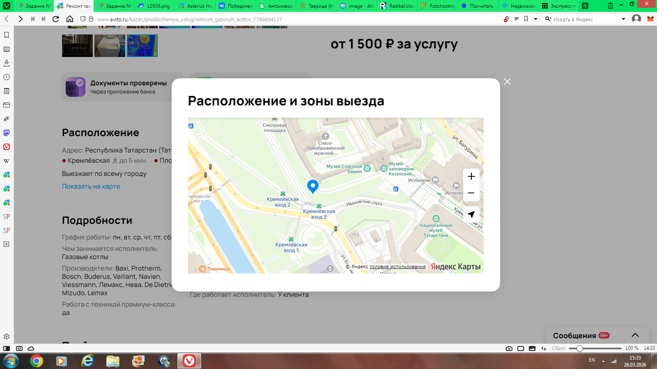Viewport: 657px width, 369px height.
Task: Open Windows Start menu
Action: pyautogui.click(x=11, y=361)
